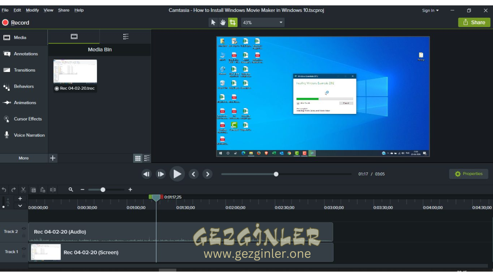This screenshot has height=277, width=493.
Task: Select the Rec 04-02-20 (Screen) clip
Action: pyautogui.click(x=181, y=252)
